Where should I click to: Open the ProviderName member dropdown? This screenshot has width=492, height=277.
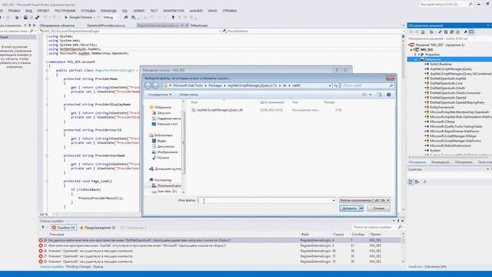click(x=313, y=31)
